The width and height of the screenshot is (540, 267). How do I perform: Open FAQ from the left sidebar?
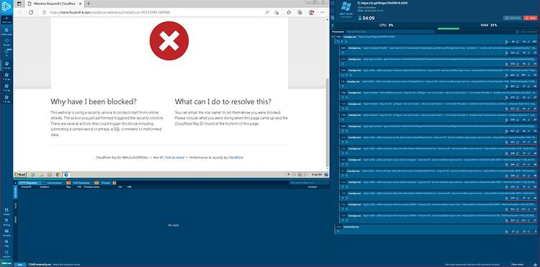click(6, 243)
